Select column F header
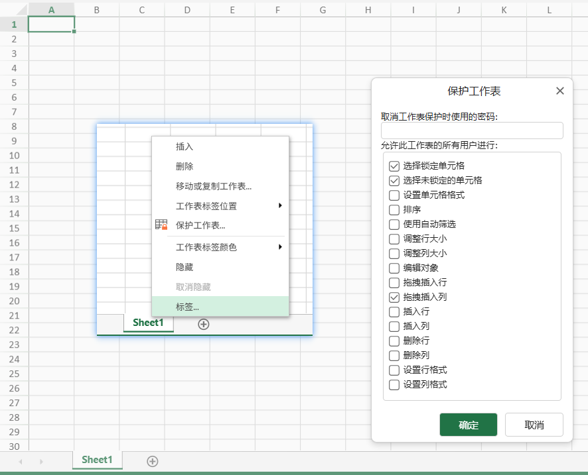 277,10
